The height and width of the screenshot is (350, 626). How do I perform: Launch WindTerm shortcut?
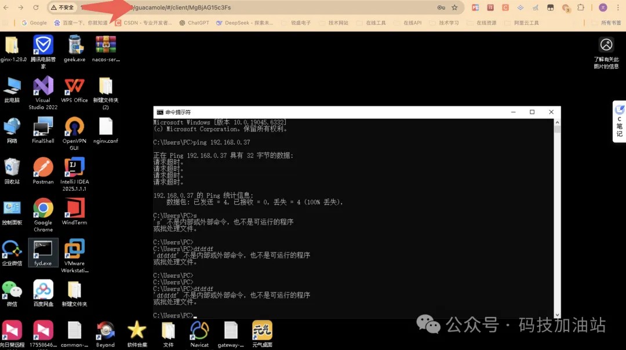click(75, 212)
